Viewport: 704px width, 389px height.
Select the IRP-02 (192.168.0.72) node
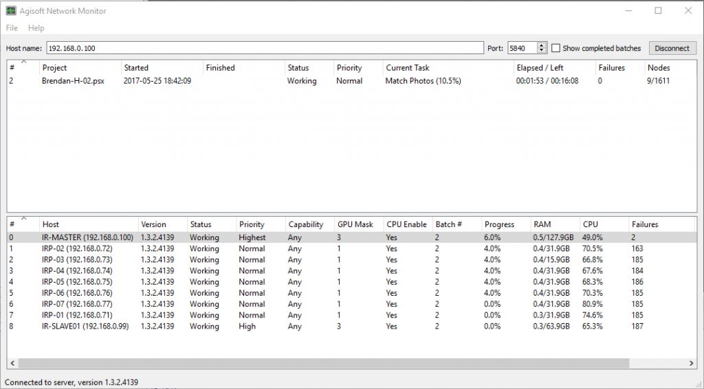coord(351,248)
